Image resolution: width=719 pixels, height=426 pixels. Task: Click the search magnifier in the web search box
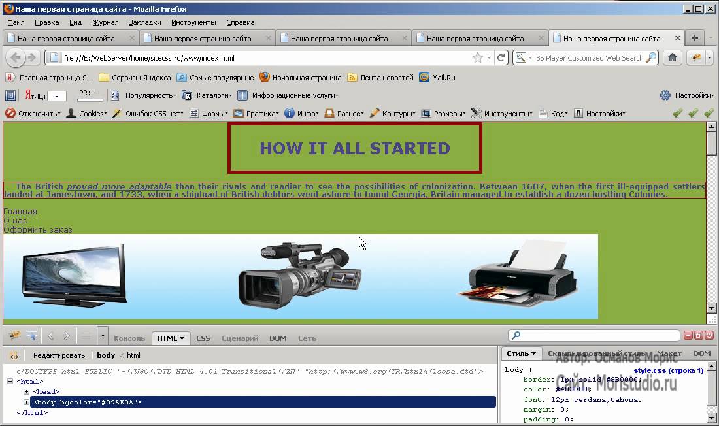click(650, 57)
